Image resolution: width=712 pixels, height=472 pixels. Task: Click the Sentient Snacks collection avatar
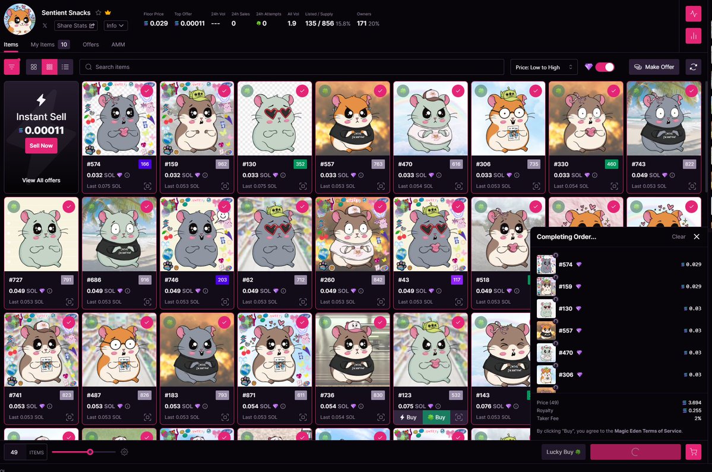(20, 20)
